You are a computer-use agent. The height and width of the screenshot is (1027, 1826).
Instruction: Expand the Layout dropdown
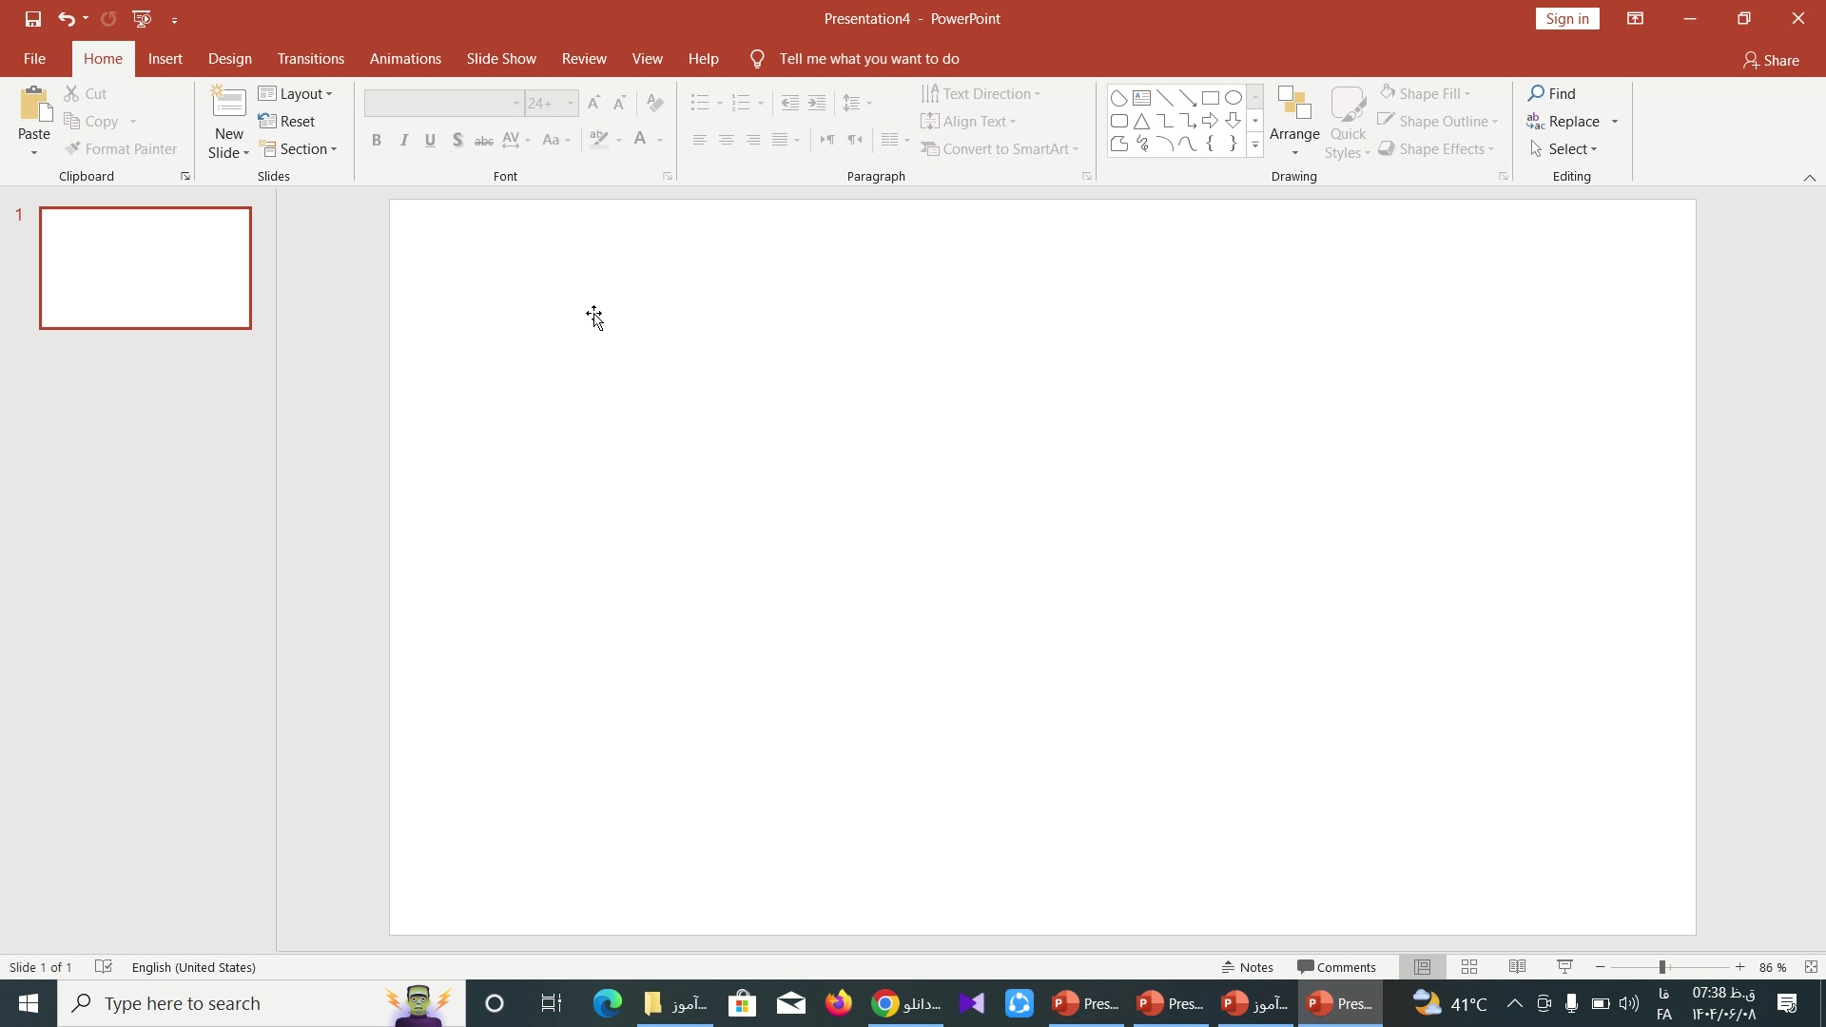point(296,93)
